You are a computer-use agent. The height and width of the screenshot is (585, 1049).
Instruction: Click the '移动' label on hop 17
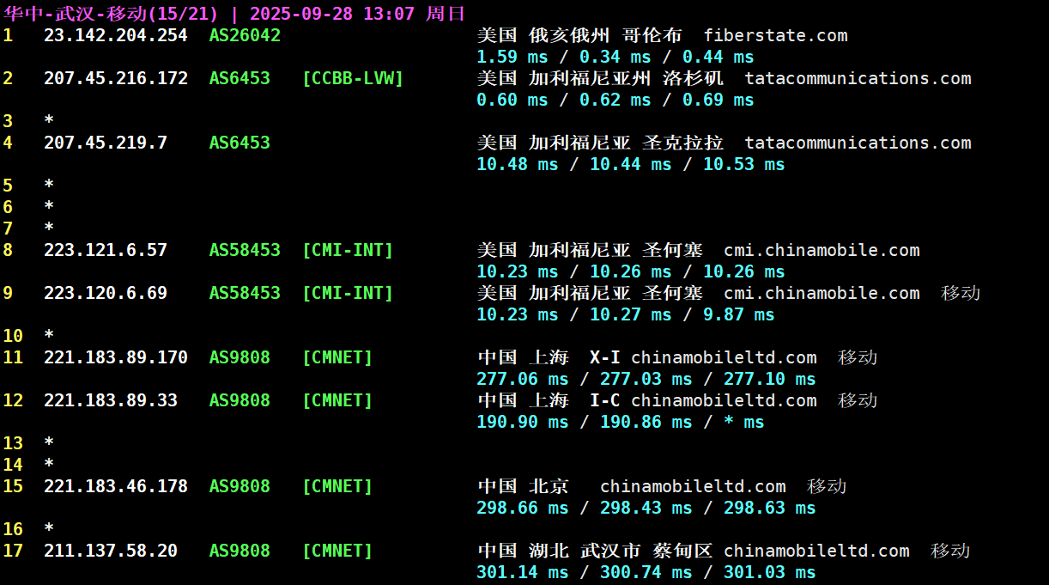click(950, 551)
